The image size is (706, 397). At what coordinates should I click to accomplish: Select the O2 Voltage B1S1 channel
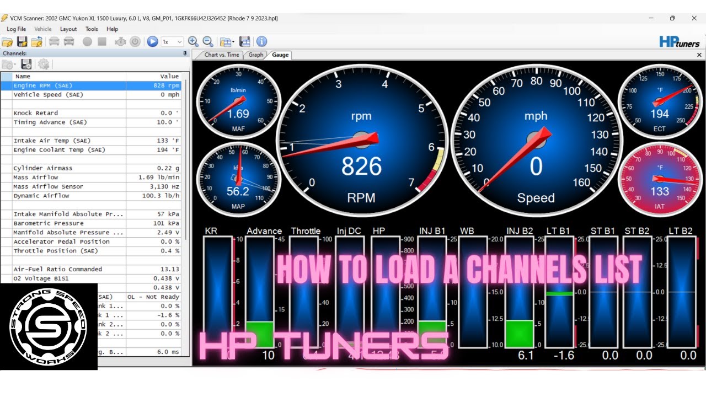91,278
